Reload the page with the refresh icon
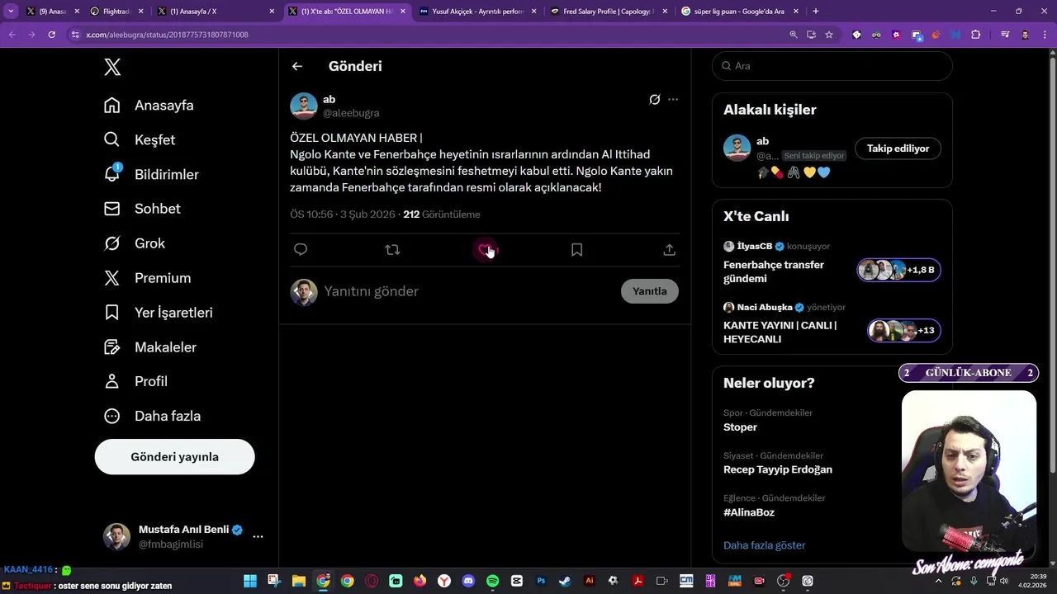 pyautogui.click(x=51, y=35)
